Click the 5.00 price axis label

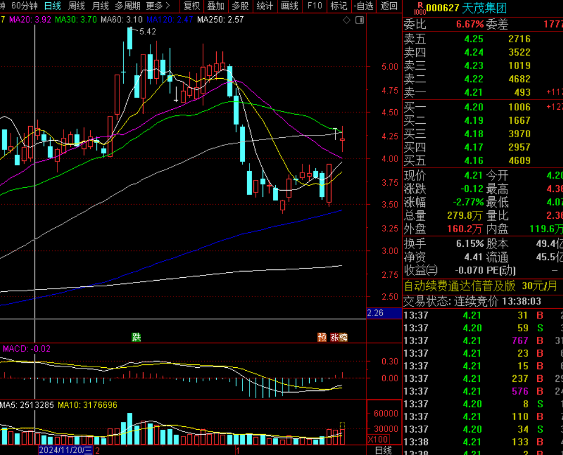(390, 67)
